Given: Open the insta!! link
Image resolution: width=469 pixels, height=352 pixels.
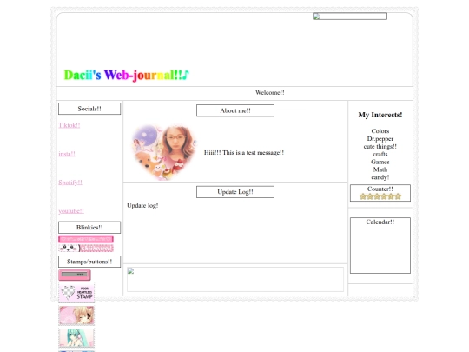Looking at the screenshot, I should 67,154.
